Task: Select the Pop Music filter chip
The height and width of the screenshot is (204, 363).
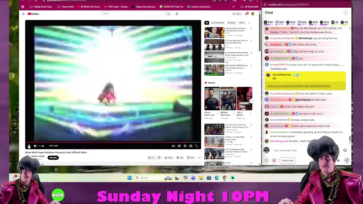Action: click(x=231, y=23)
